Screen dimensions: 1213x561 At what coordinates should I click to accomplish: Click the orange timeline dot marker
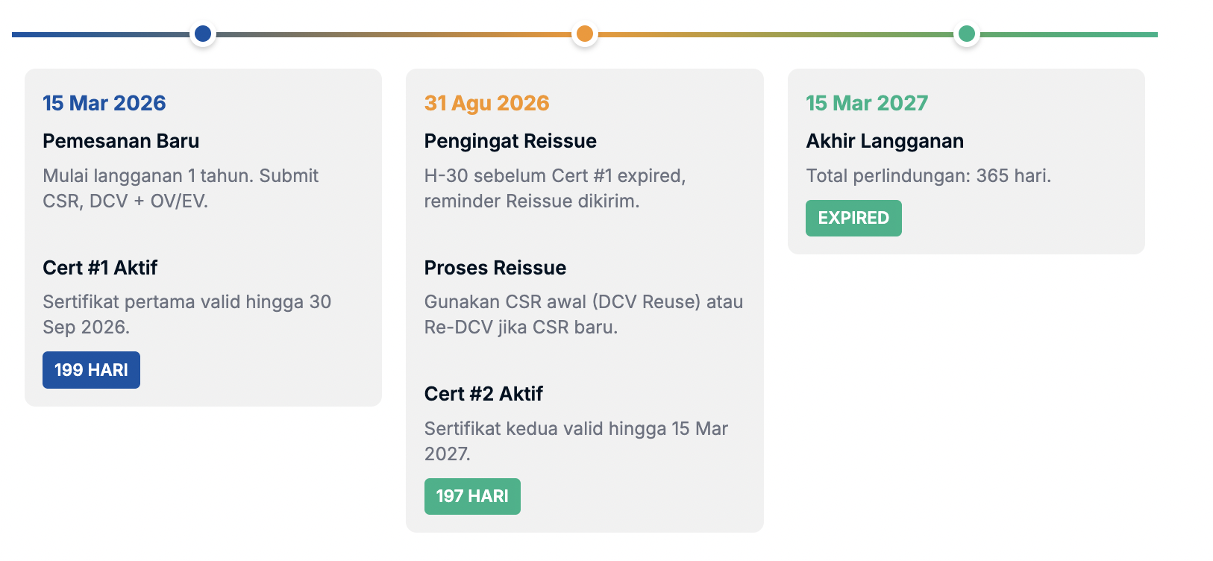tap(585, 34)
